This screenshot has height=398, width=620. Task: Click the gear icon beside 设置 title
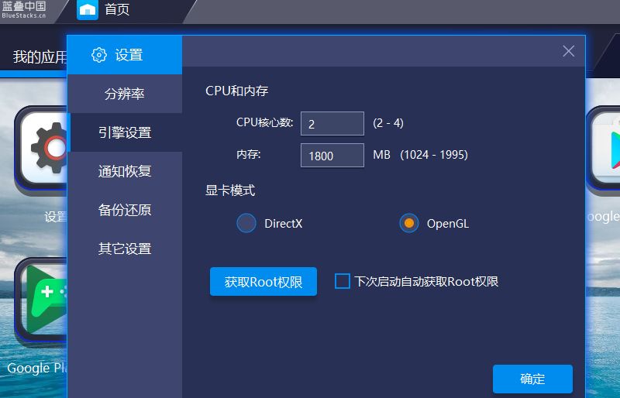(98, 55)
